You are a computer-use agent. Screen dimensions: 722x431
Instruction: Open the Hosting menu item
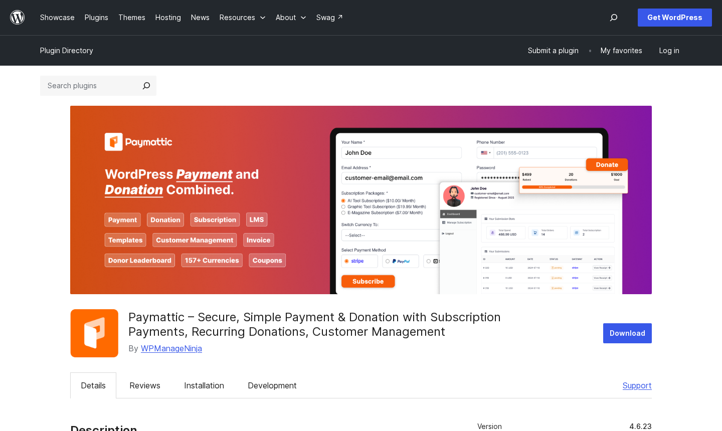[168, 18]
